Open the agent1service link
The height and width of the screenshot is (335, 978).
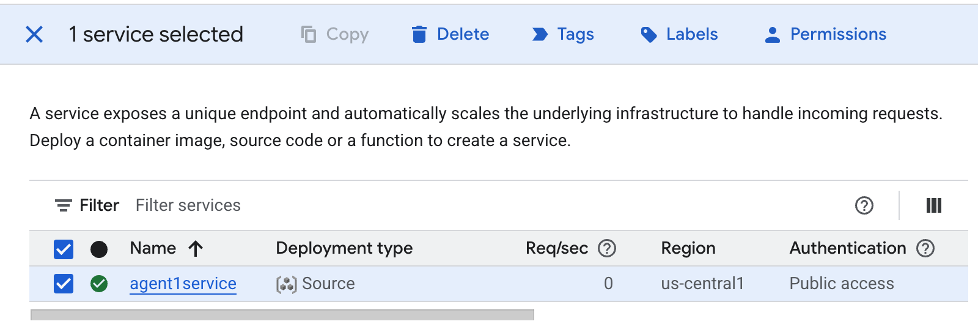tap(183, 284)
